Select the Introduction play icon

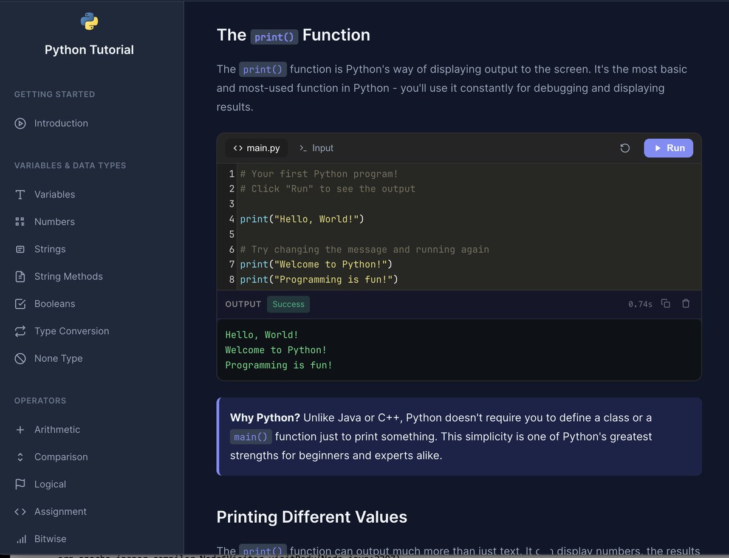pos(19,123)
